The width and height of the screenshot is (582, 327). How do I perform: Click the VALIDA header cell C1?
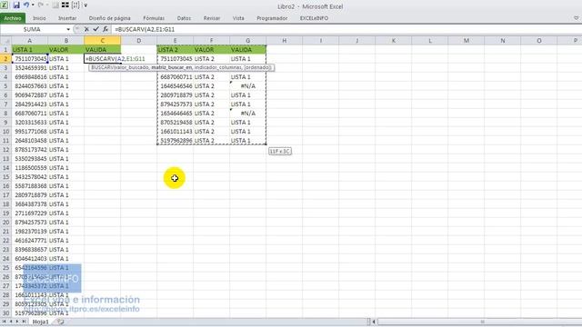click(x=103, y=50)
